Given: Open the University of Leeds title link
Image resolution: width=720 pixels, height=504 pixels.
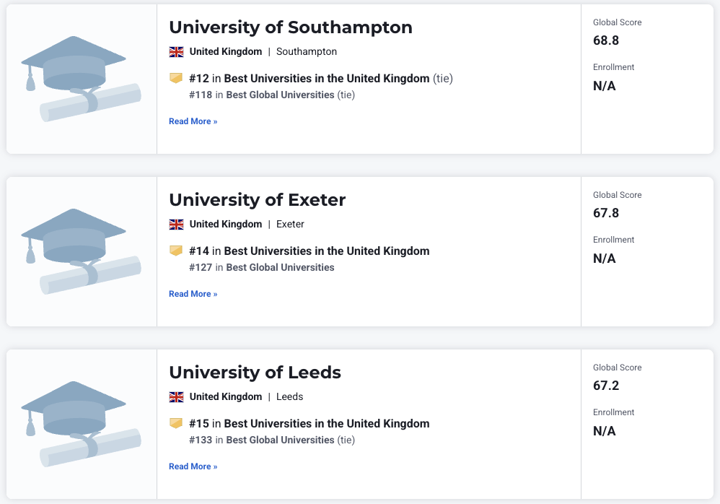Looking at the screenshot, I should pos(255,373).
